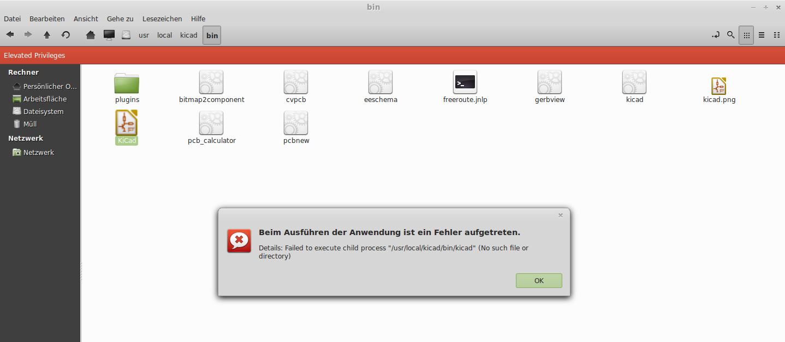
Task: Navigate to kicad in path bar
Action: [x=189, y=35]
